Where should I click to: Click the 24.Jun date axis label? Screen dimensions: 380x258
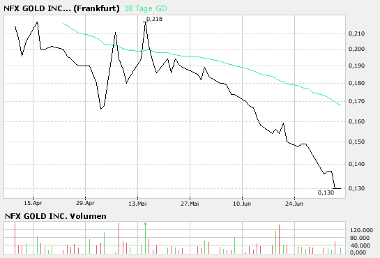294,204
